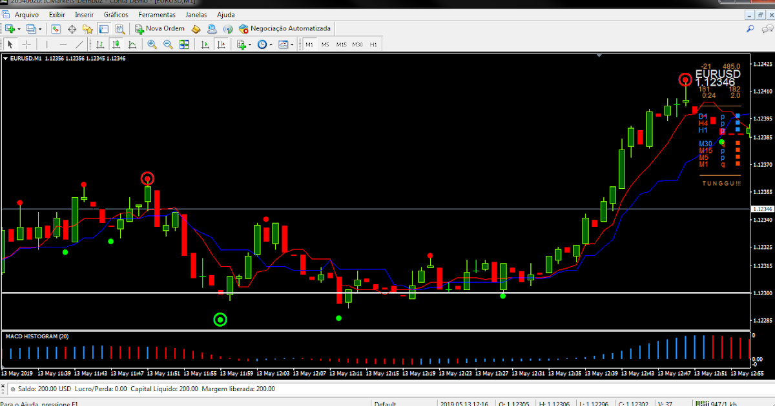
Task: Expand the Profiles dropdown arrow
Action: coord(40,30)
